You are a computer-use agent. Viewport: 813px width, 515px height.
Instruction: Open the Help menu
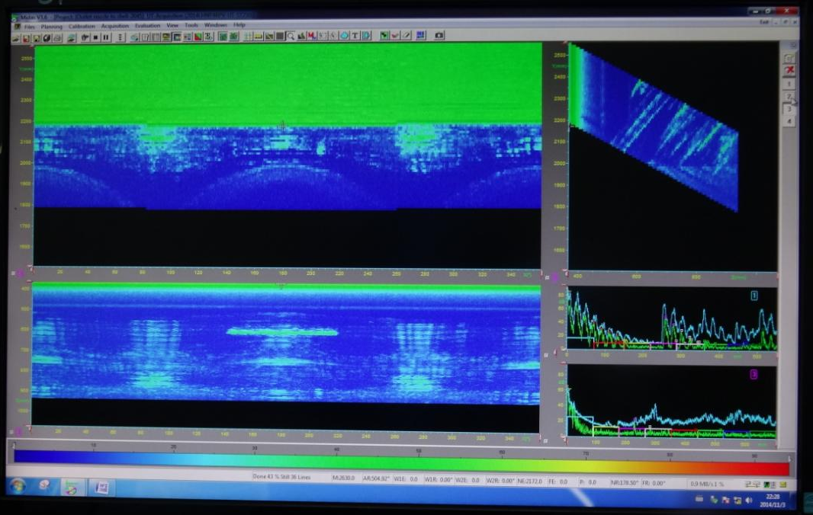click(239, 25)
